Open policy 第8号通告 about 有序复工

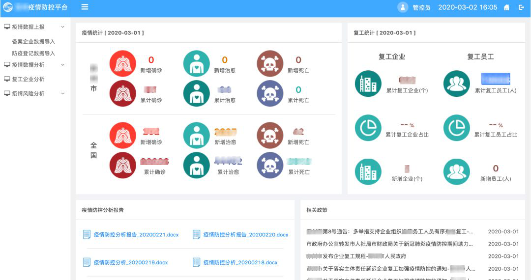390,232
